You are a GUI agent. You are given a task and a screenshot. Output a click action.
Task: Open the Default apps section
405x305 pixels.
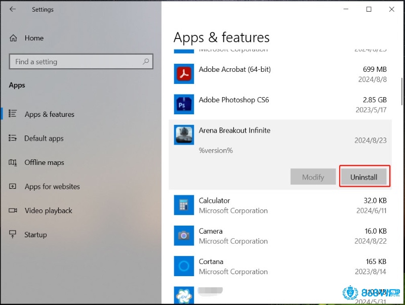pyautogui.click(x=44, y=138)
